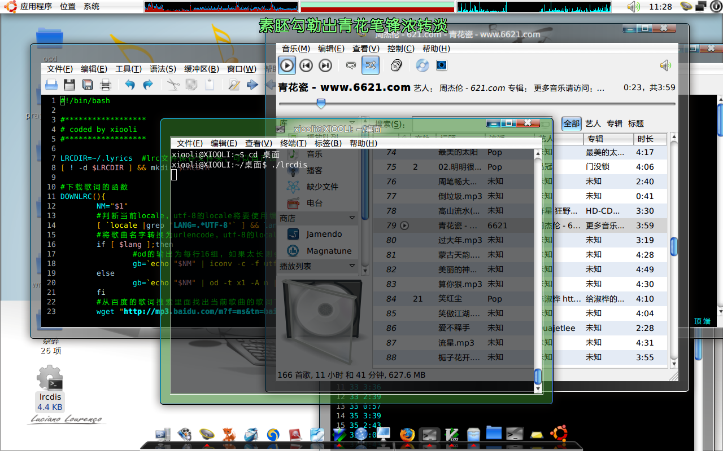Click the terminal scrollbar down arrow
The image size is (723, 451).
(538, 389)
